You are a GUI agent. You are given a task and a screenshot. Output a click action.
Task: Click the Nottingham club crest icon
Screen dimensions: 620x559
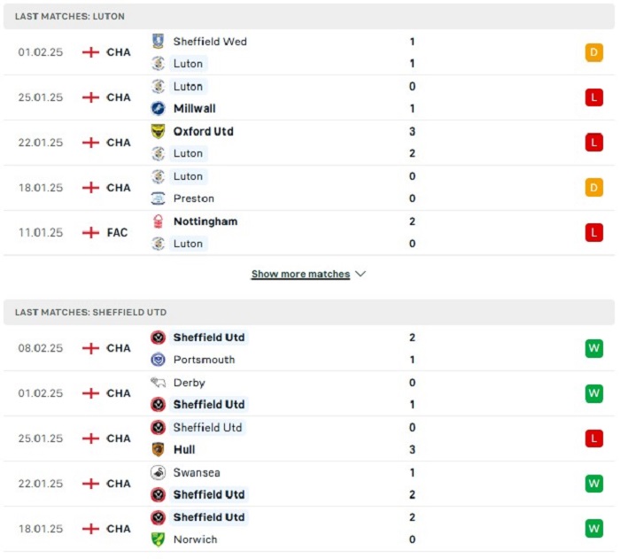(x=159, y=221)
